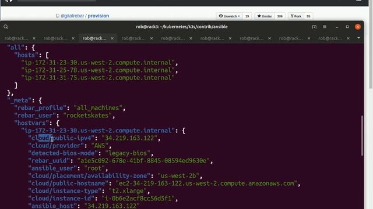Screen dimensions: 373x209
Task: Click the "detected-bios-mode" key
Action: (63, 153)
